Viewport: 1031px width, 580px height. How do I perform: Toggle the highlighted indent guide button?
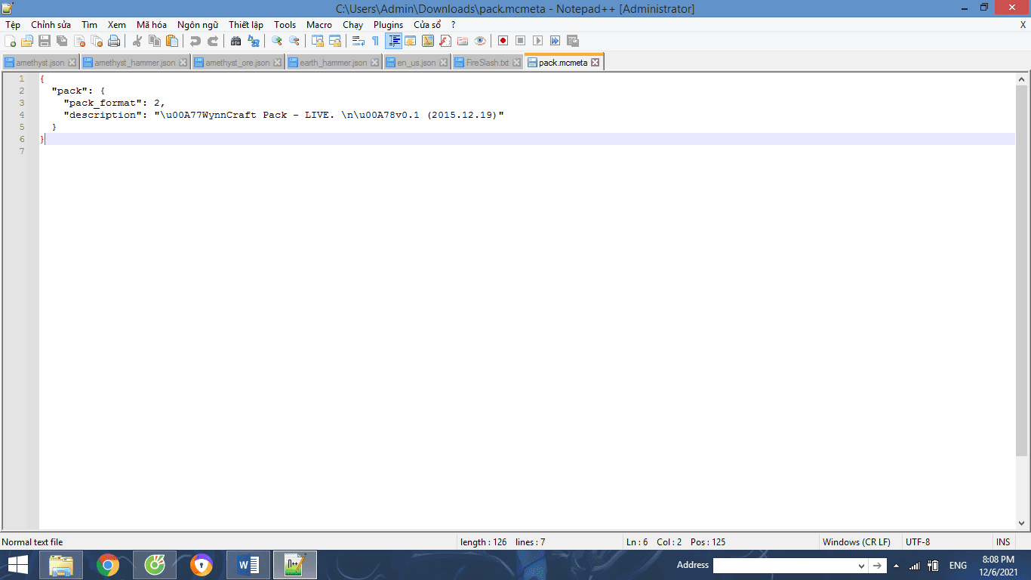pos(393,41)
